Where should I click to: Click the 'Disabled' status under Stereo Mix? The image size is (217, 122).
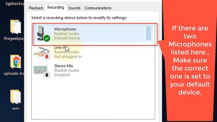point(62,75)
